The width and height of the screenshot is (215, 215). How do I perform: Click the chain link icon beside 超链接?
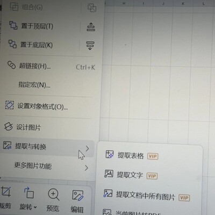coord(12,65)
